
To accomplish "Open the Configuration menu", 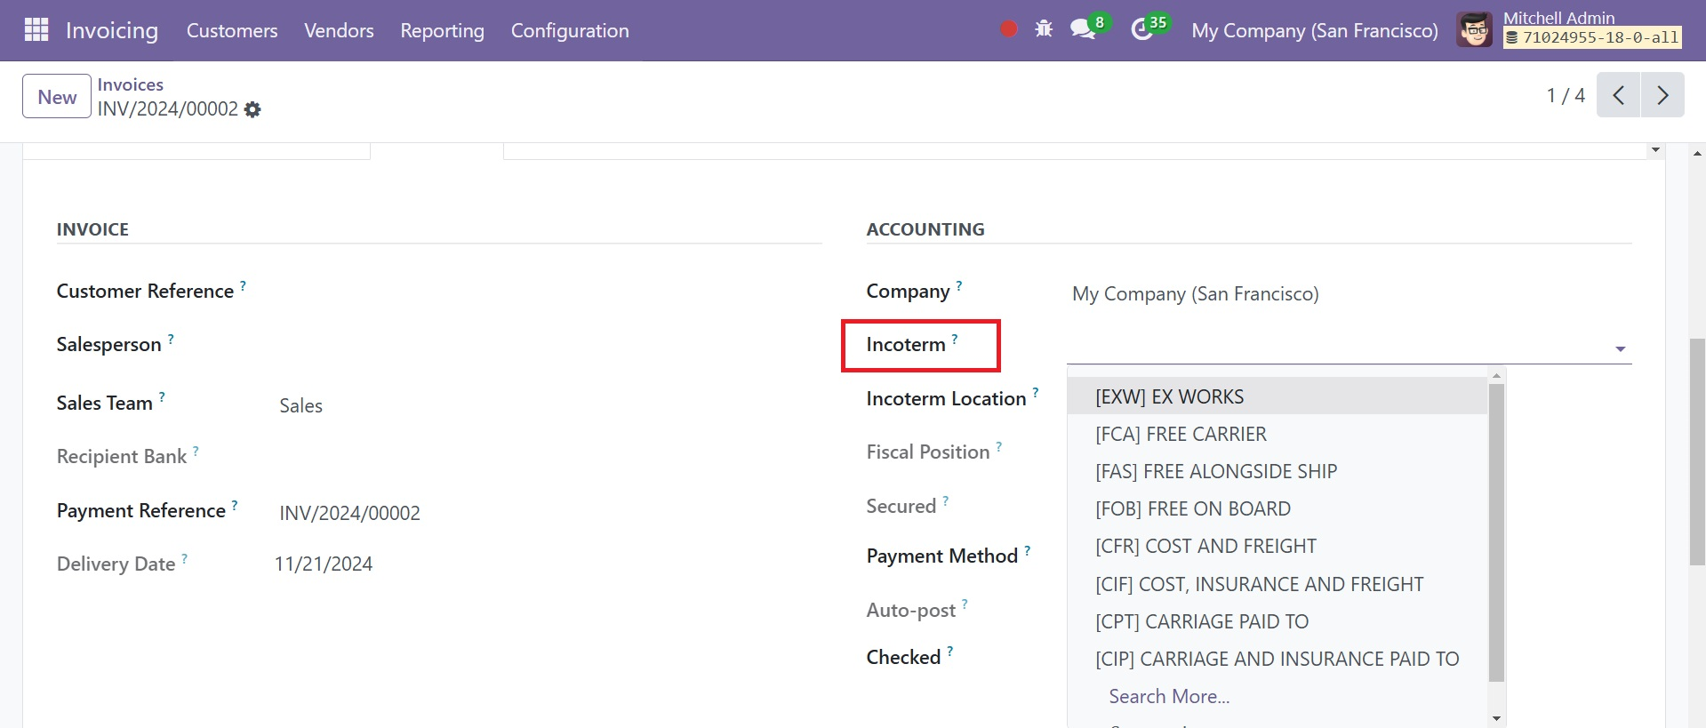I will (570, 30).
